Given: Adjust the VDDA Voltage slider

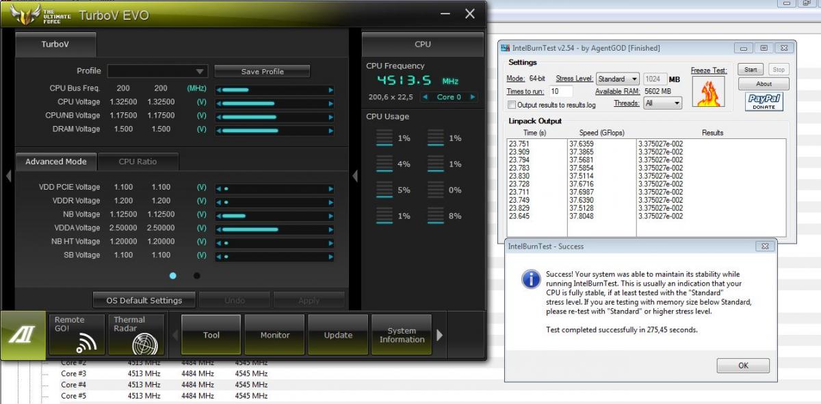Looking at the screenshot, I should (275, 229).
